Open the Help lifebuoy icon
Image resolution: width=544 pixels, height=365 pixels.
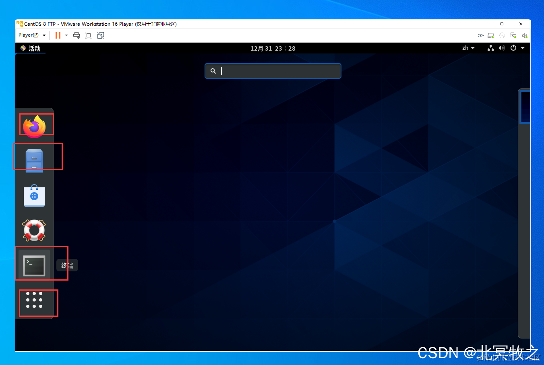[34, 230]
